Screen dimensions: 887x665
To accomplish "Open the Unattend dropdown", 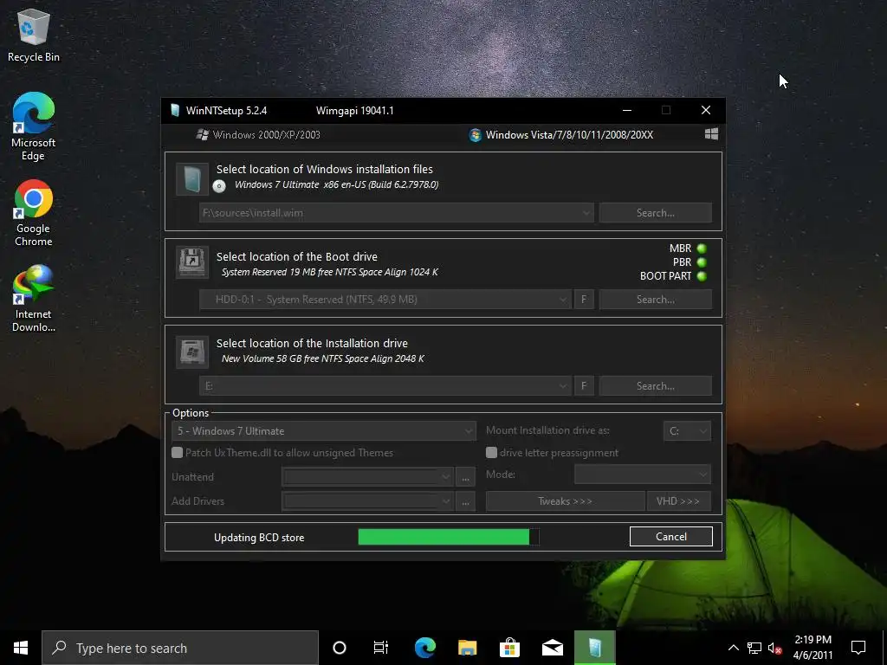I will [x=367, y=477].
